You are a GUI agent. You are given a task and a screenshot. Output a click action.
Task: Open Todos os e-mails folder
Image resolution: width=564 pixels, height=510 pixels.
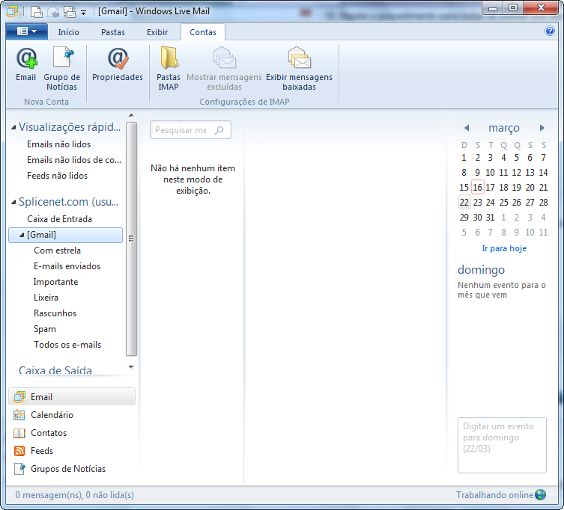tap(67, 345)
